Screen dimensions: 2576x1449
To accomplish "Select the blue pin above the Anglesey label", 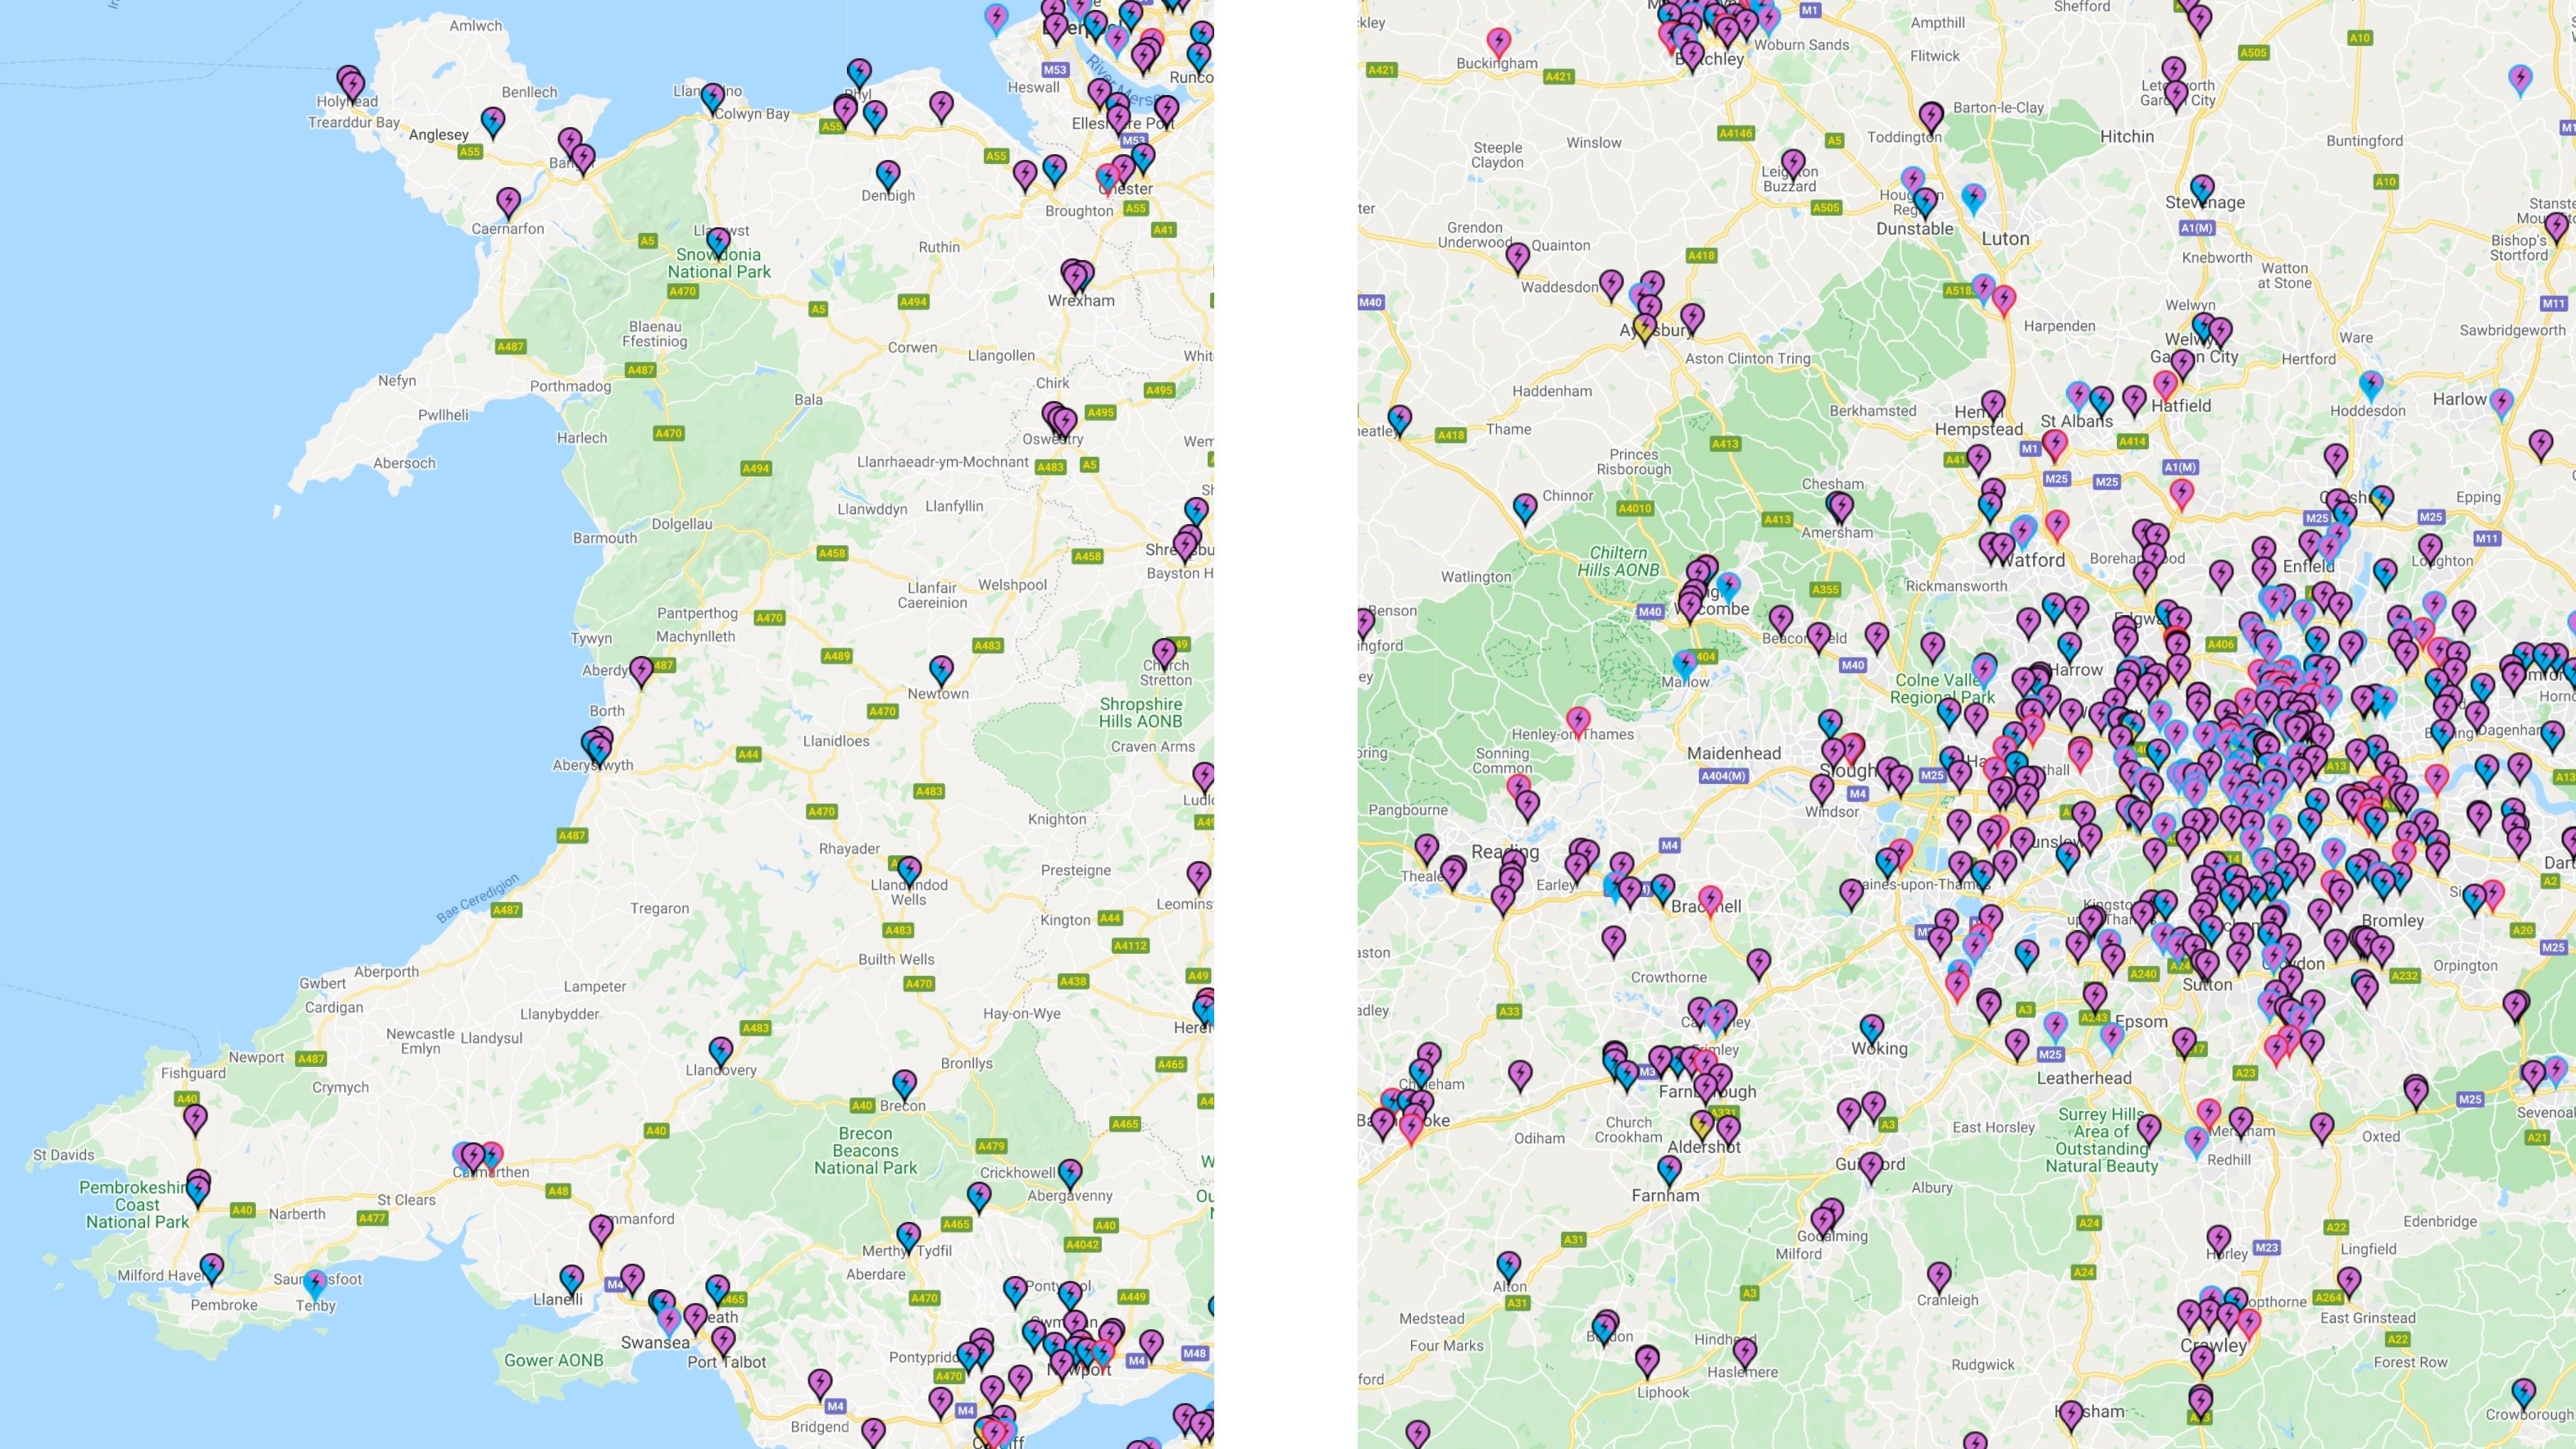I will coord(492,122).
